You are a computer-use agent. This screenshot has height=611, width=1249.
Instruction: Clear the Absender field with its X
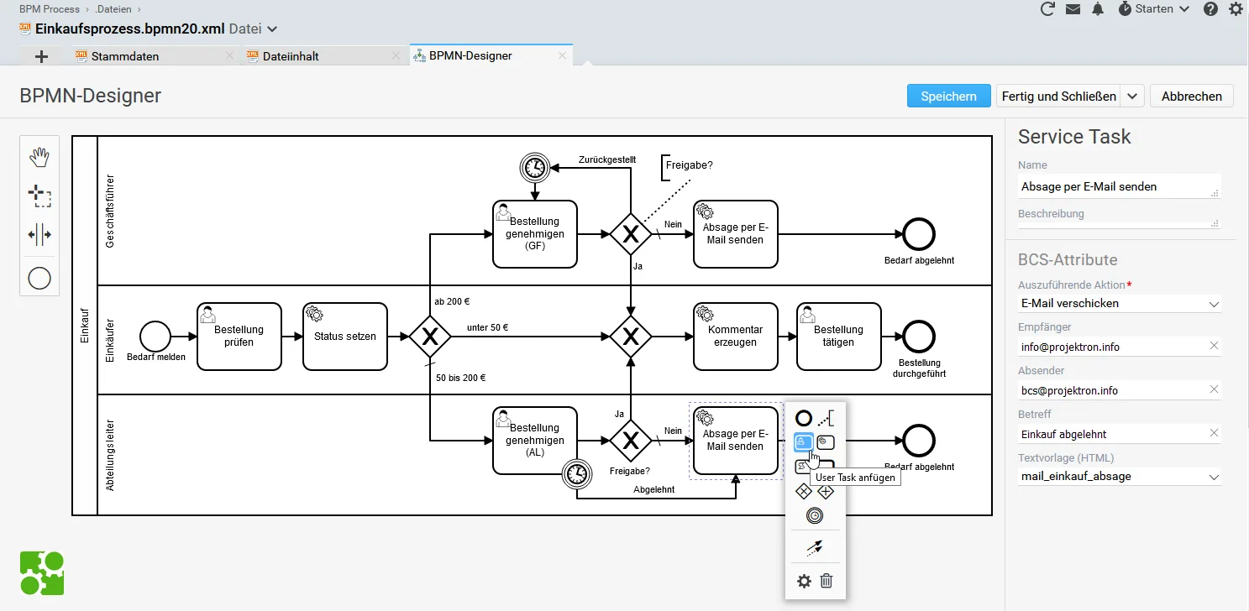pyautogui.click(x=1214, y=389)
